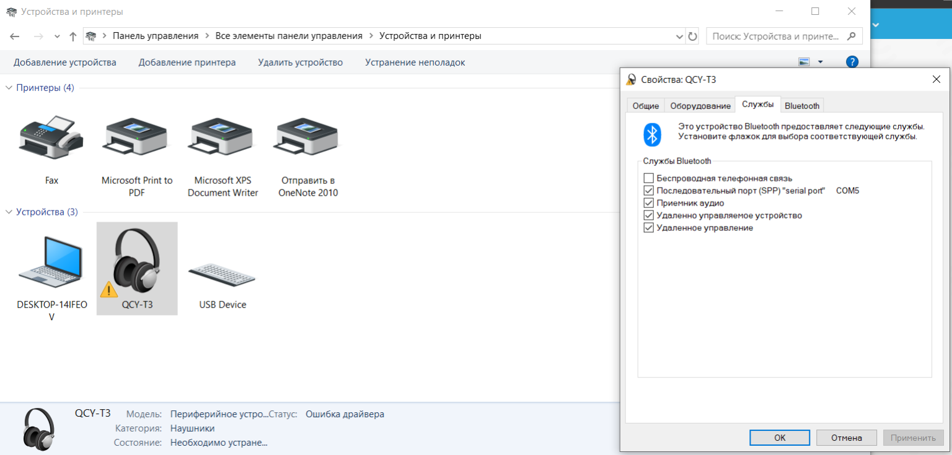Click Troubleshoot (Устранение неполадок)

click(x=415, y=63)
